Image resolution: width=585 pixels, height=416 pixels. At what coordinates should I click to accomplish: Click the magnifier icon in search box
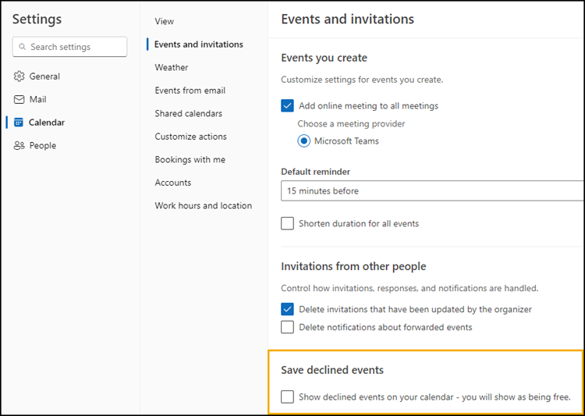coord(23,47)
